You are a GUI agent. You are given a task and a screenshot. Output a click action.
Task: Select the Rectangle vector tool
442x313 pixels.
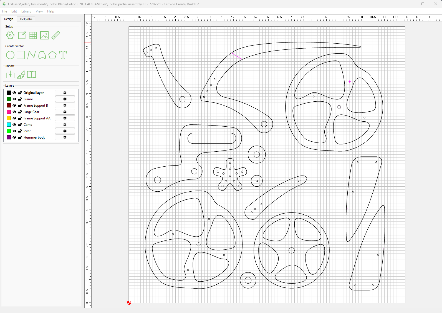(21, 55)
